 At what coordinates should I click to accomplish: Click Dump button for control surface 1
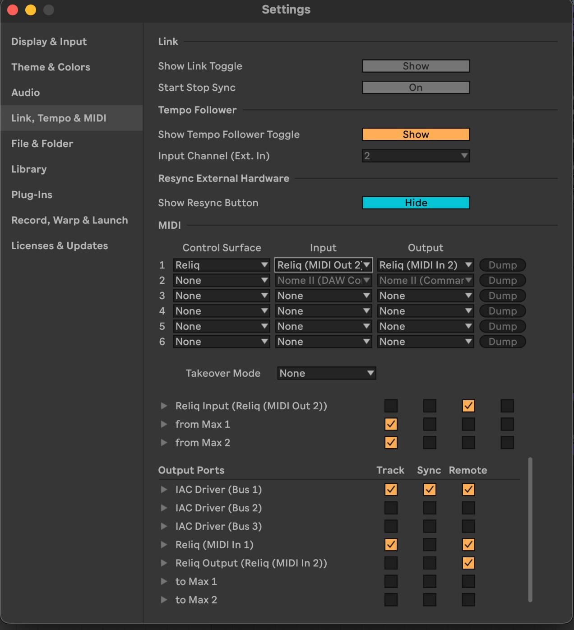[x=502, y=265]
